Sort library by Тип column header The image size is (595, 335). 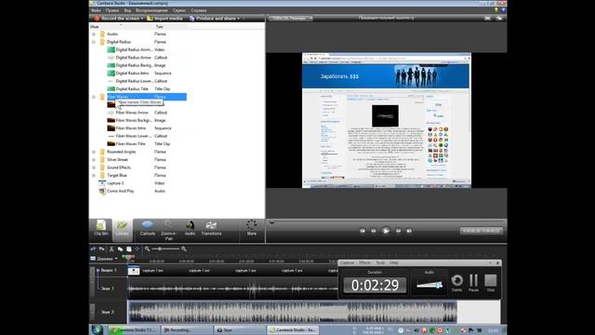(x=159, y=27)
